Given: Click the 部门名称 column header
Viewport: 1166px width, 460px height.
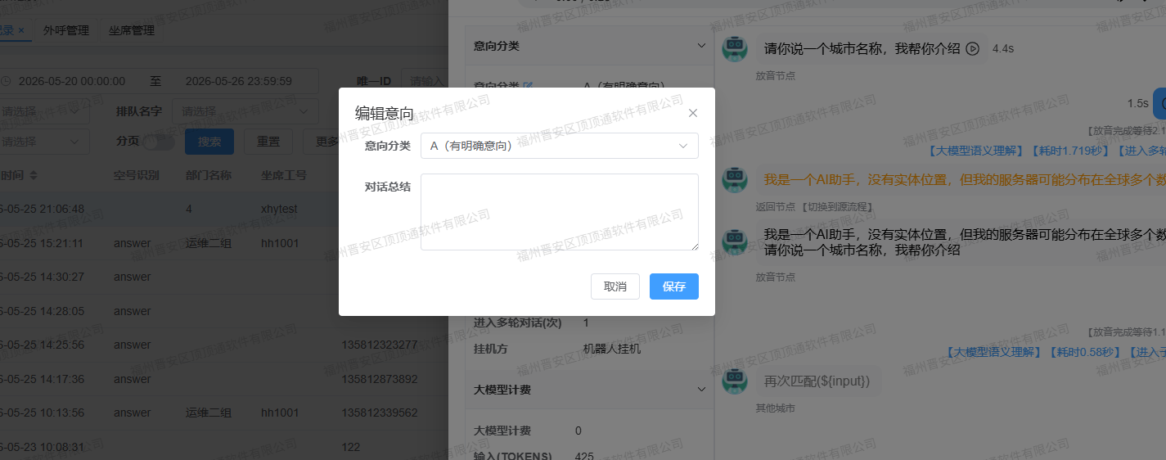Looking at the screenshot, I should click(209, 175).
